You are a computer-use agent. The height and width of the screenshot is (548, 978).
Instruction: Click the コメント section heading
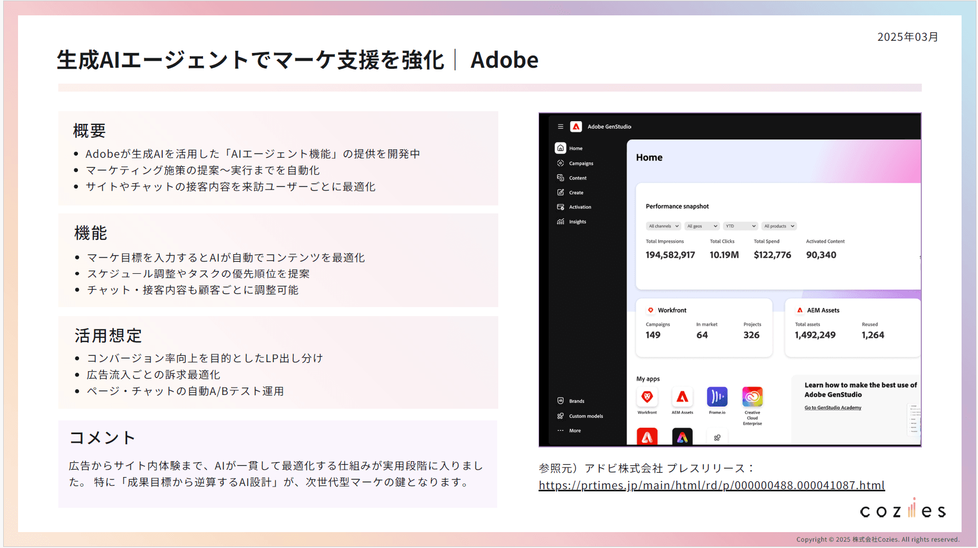point(102,438)
